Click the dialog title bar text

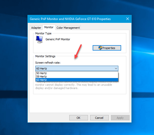coord(70,19)
